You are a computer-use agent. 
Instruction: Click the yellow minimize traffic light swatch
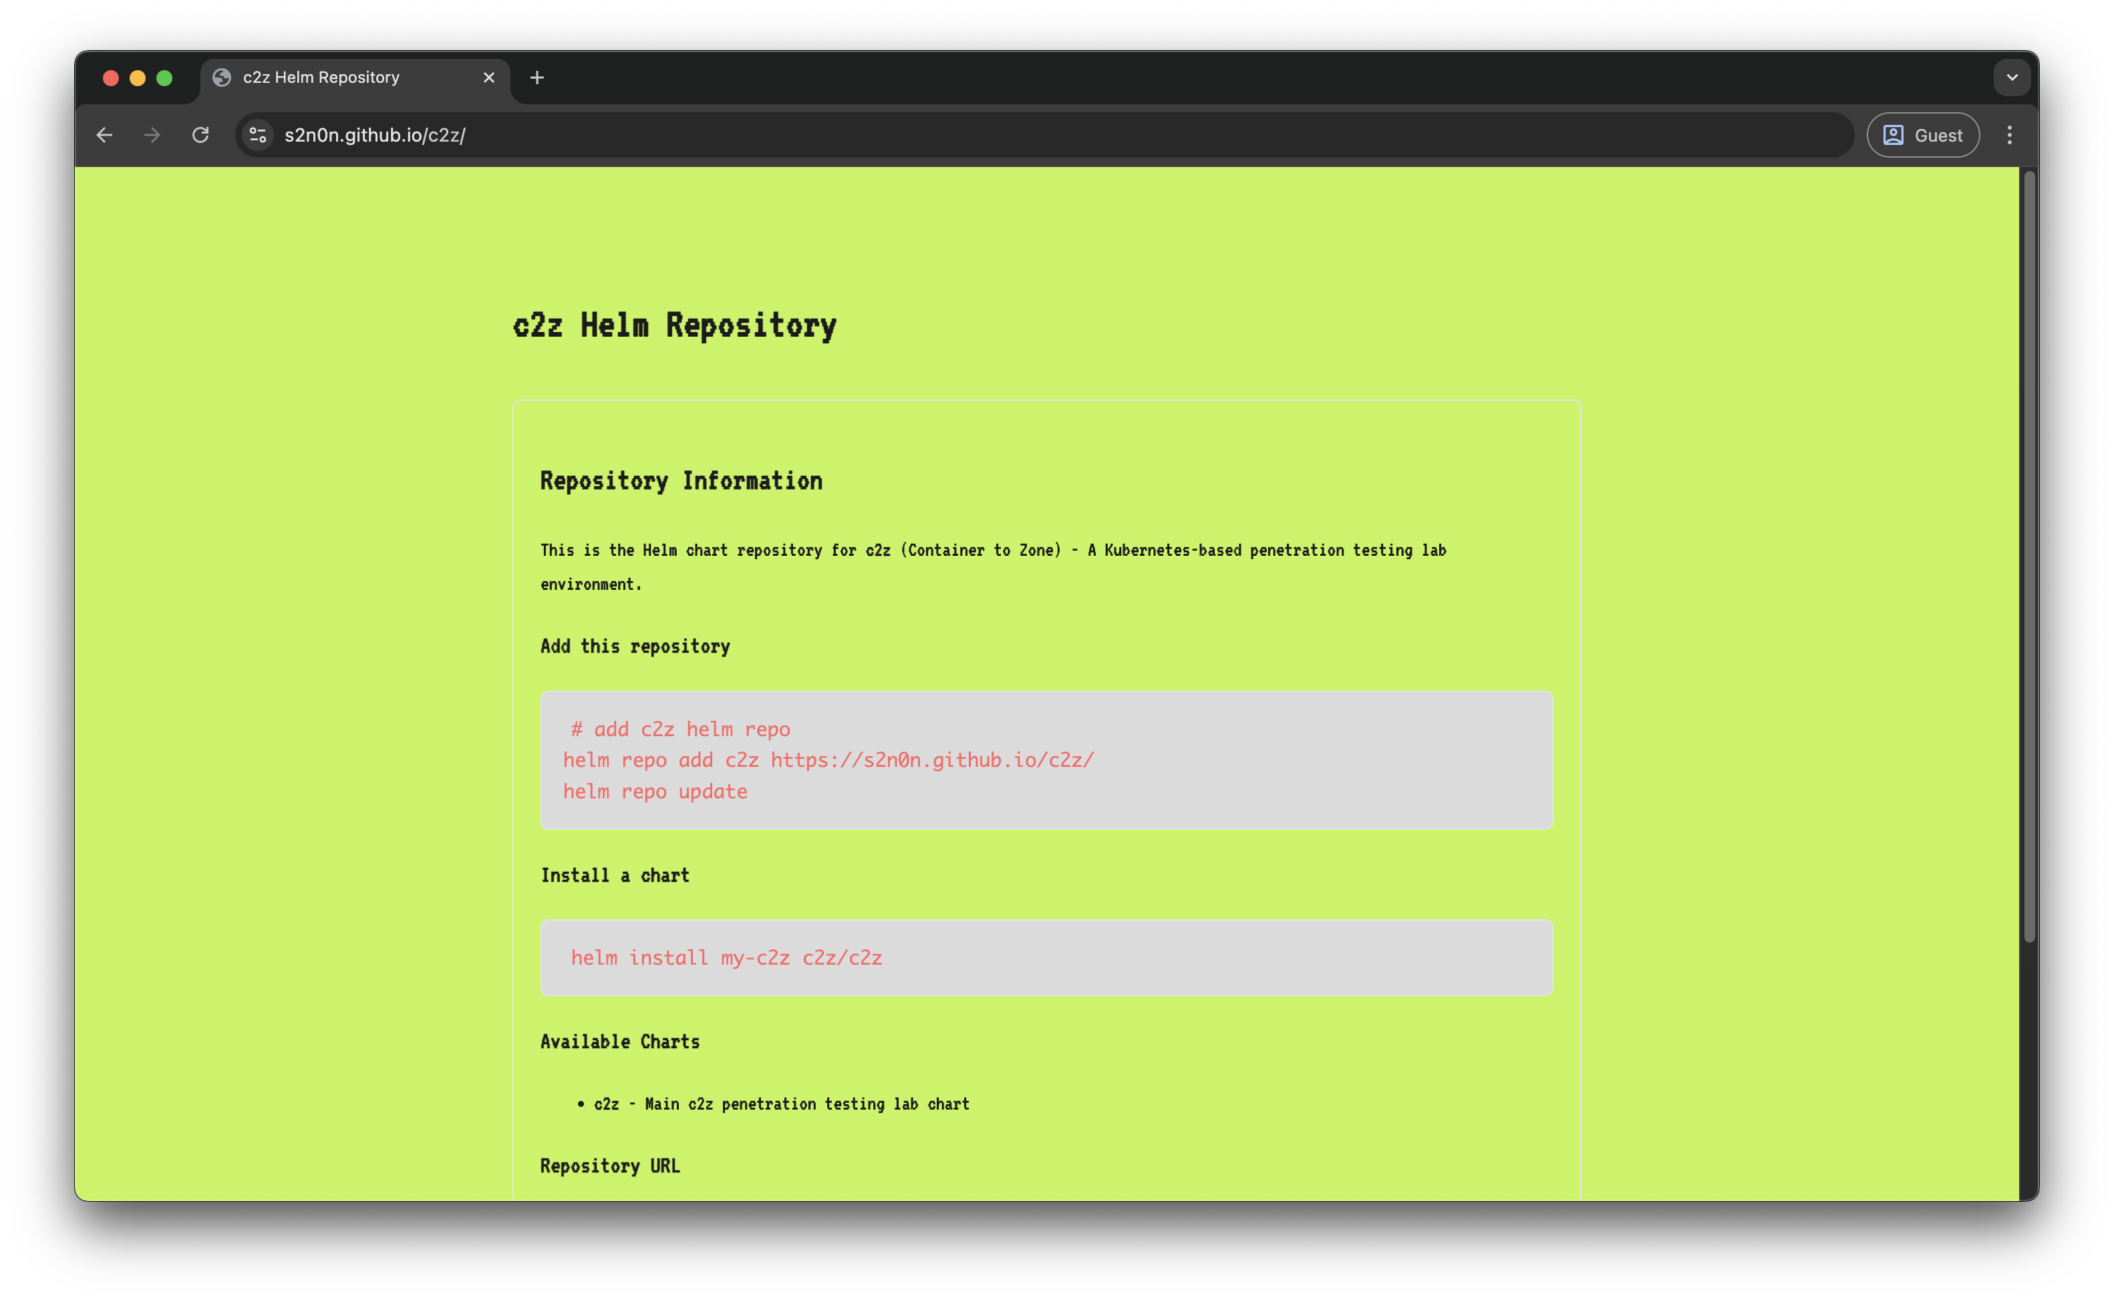coord(138,77)
